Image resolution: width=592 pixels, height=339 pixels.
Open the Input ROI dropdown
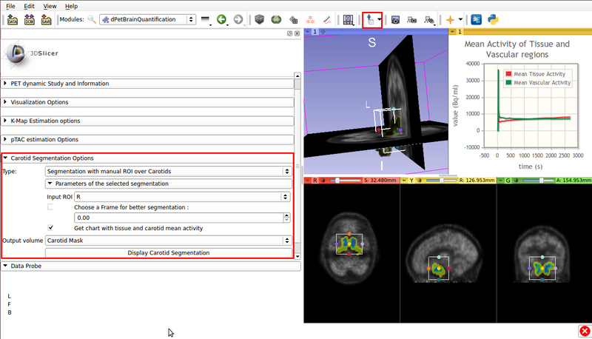(x=181, y=197)
